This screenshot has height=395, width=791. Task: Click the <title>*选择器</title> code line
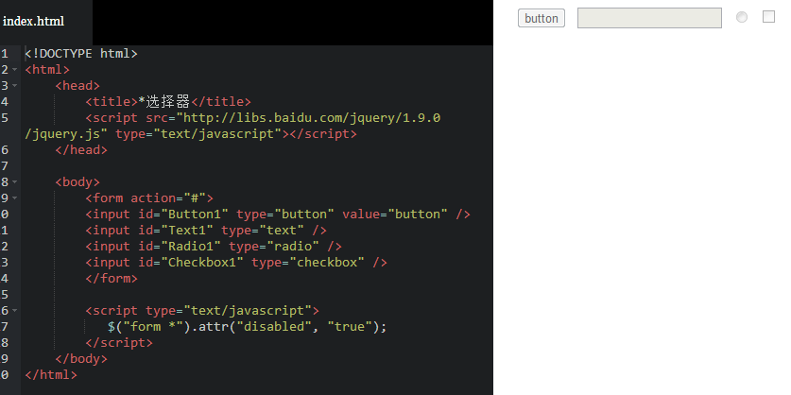click(x=168, y=102)
